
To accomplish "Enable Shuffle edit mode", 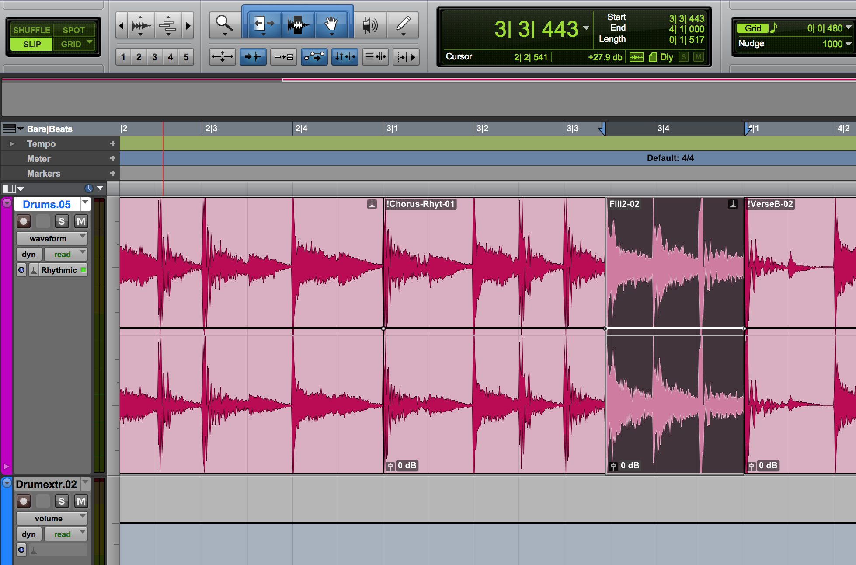I will point(31,30).
